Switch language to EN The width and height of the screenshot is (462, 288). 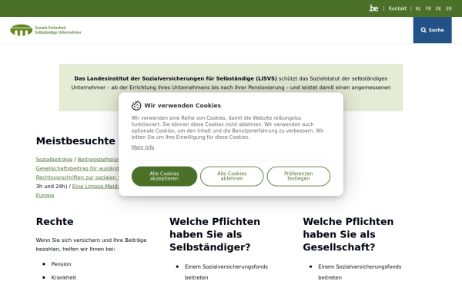[x=449, y=8]
